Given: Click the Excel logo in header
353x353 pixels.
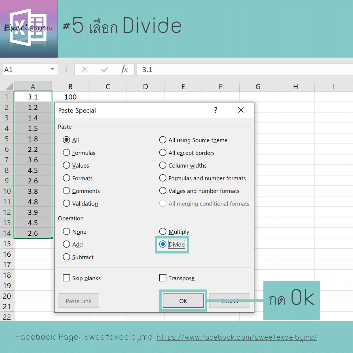Looking at the screenshot, I should pyautogui.click(x=28, y=28).
